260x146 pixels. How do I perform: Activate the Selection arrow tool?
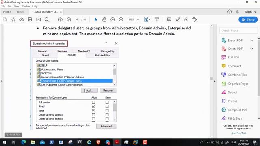(96, 19)
